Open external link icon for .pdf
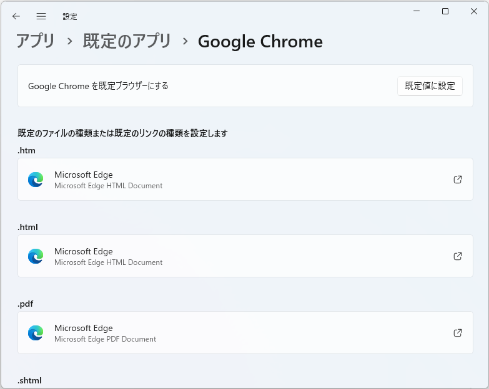This screenshot has height=389, width=489. (458, 333)
